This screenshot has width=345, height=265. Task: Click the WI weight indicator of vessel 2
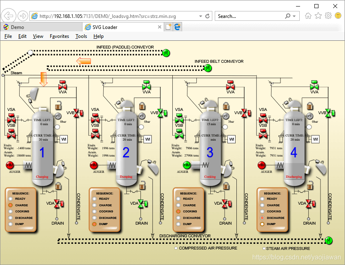(148, 139)
